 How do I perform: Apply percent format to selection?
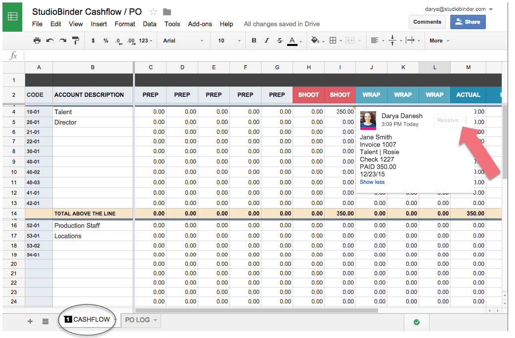tap(106, 41)
